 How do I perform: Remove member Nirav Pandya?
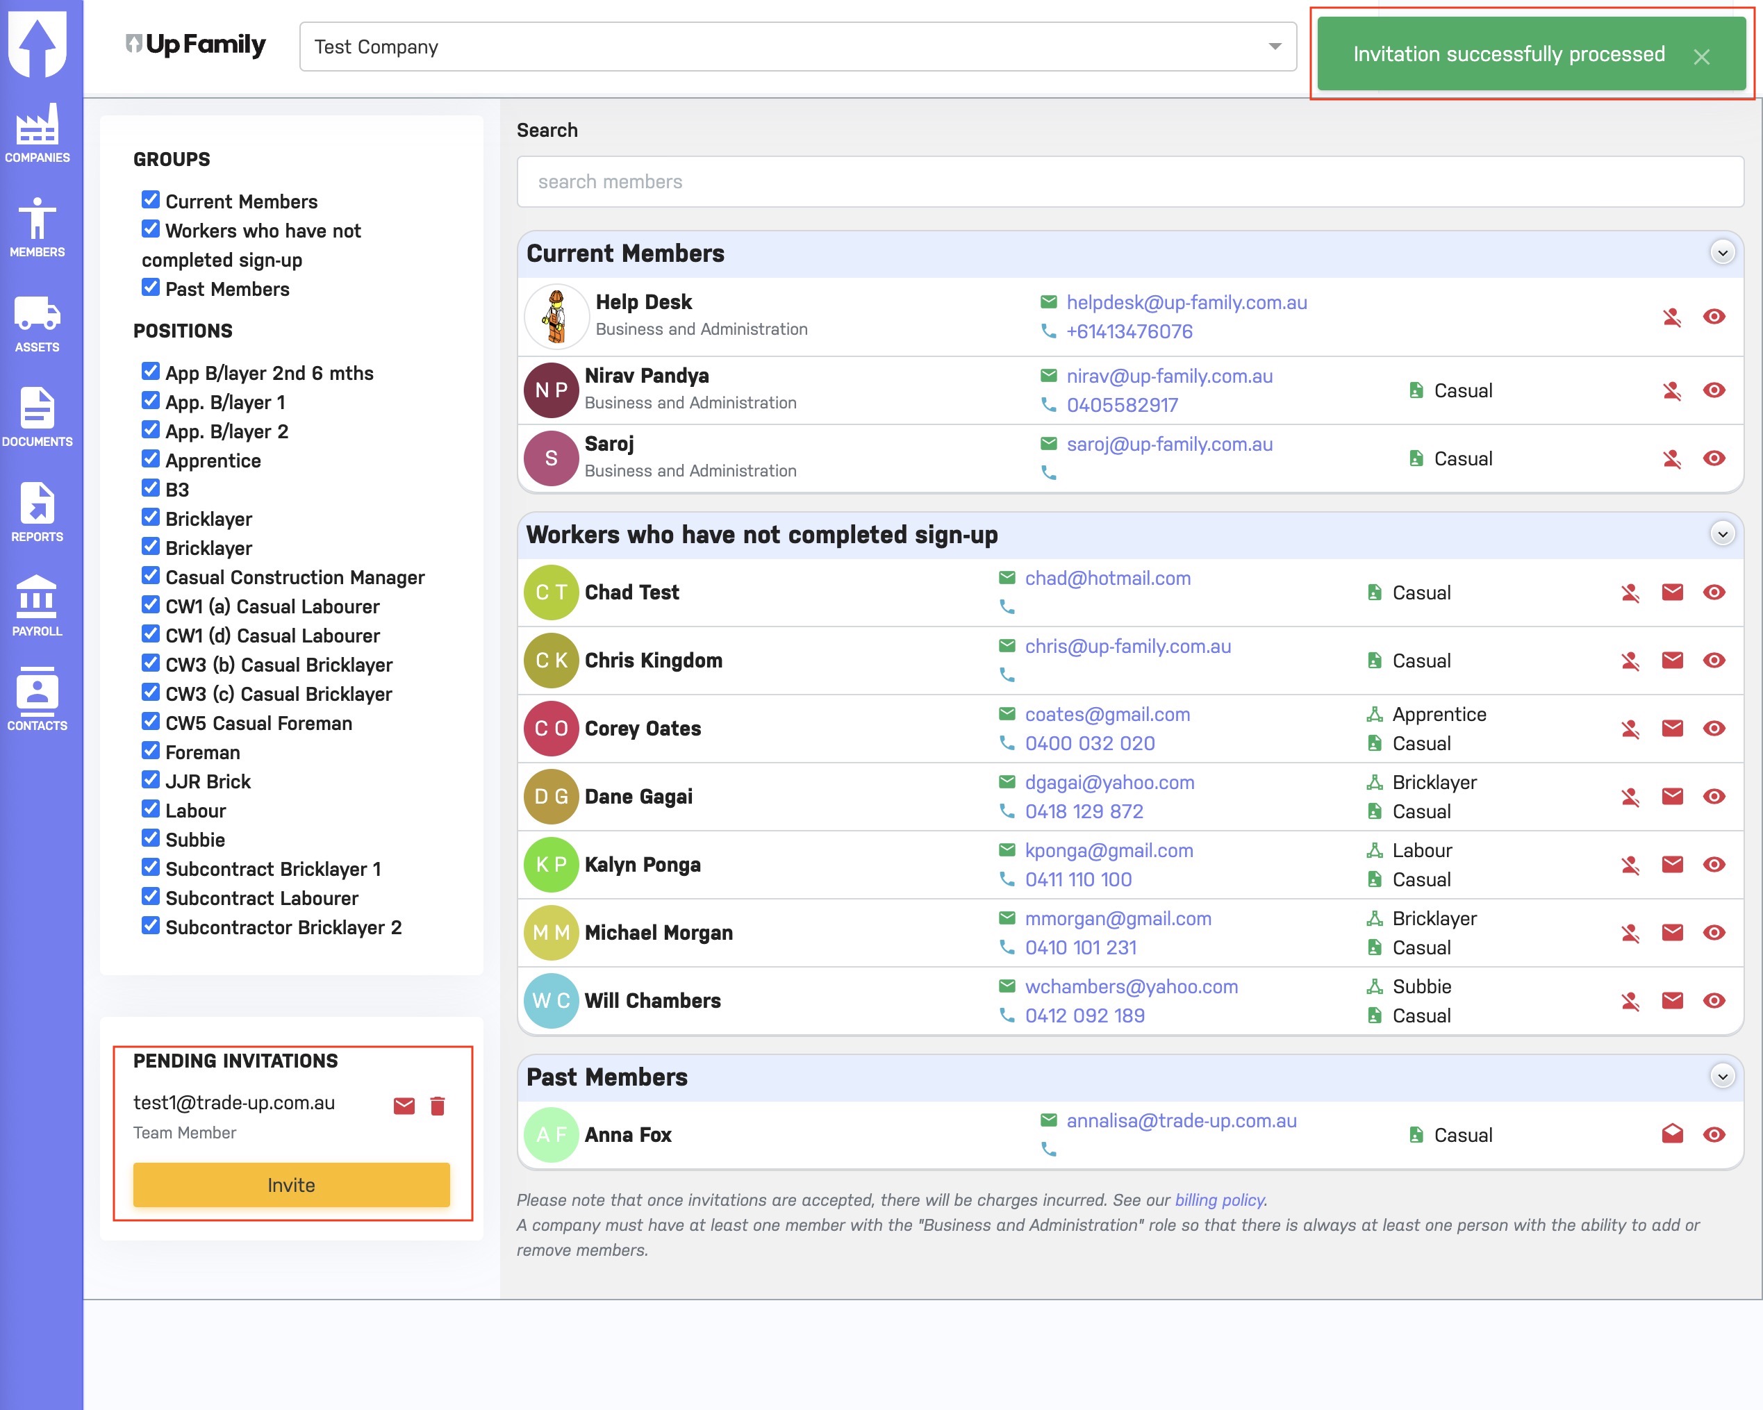[1671, 391]
